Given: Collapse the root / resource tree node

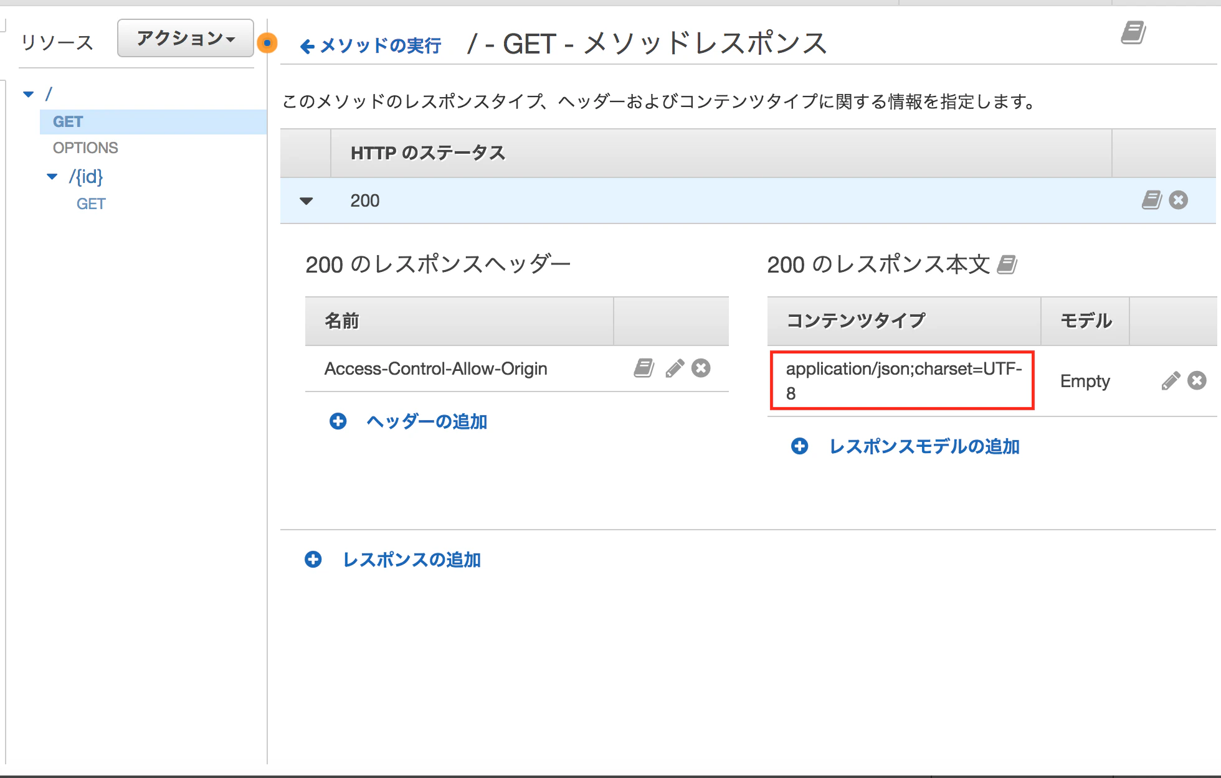Looking at the screenshot, I should click(x=29, y=95).
